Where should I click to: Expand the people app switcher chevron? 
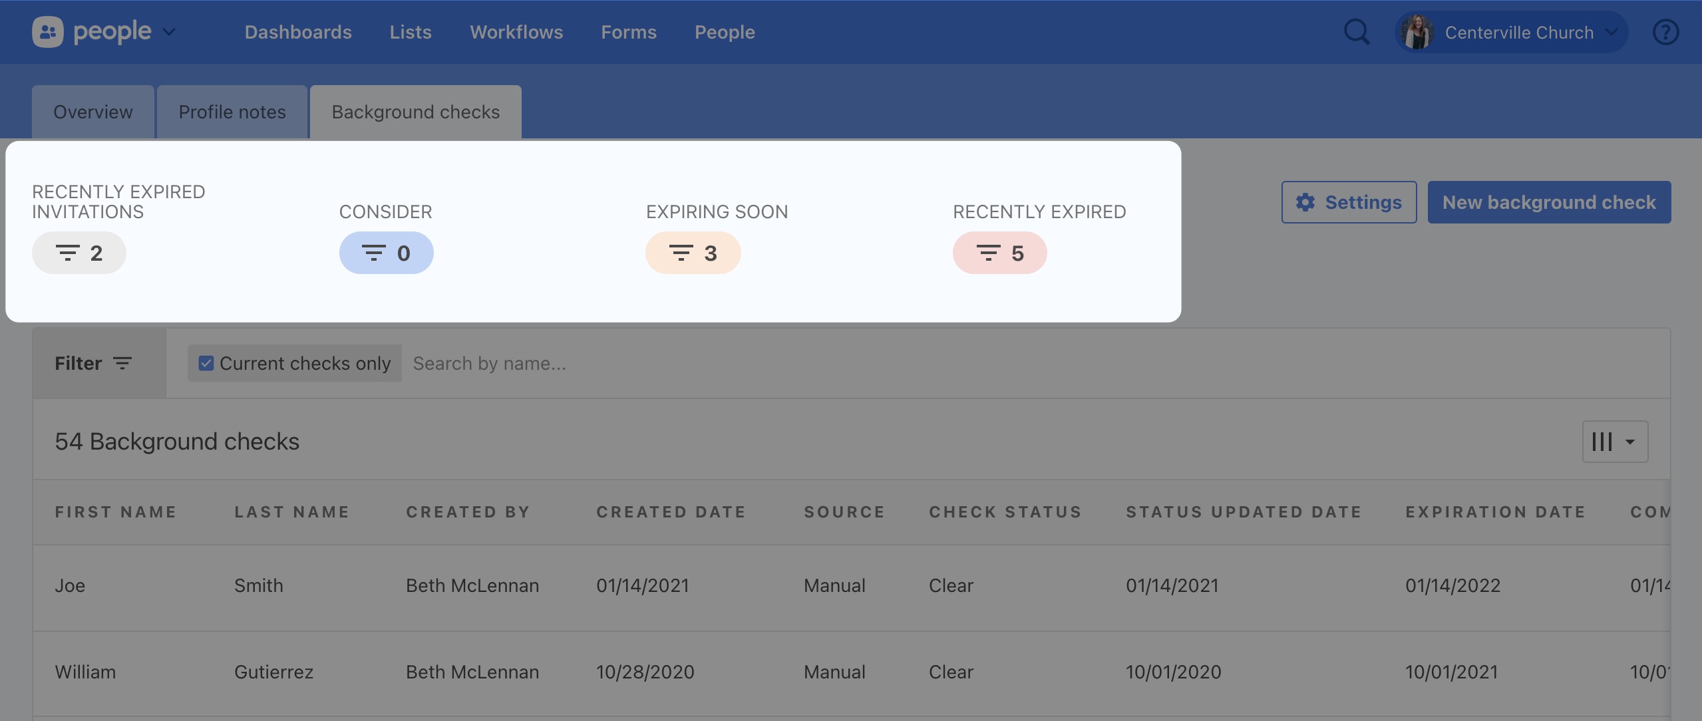point(170,32)
